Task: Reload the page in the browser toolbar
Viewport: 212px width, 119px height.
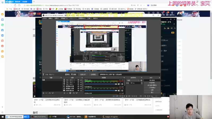Action: click(x=15, y=5)
